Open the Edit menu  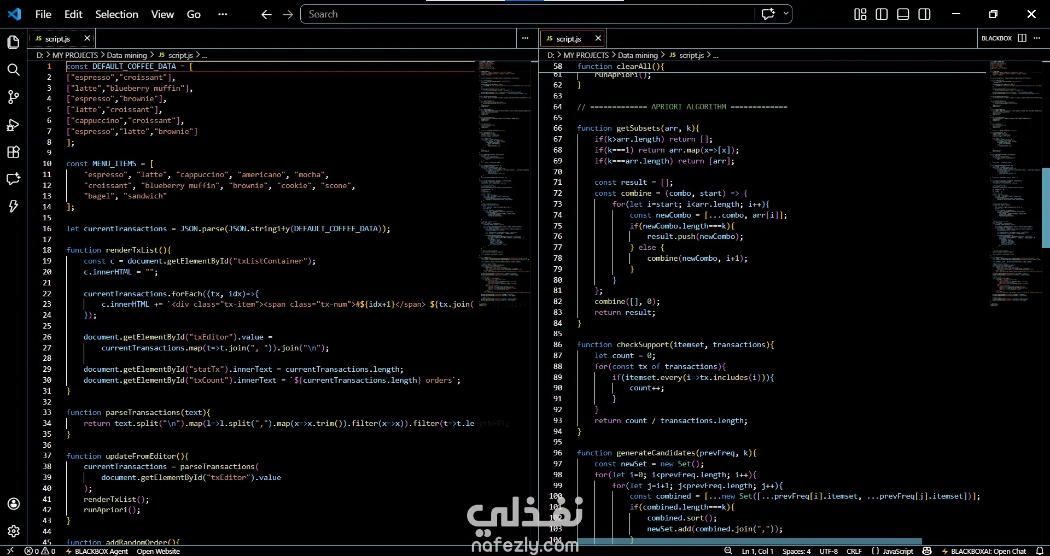coord(73,14)
